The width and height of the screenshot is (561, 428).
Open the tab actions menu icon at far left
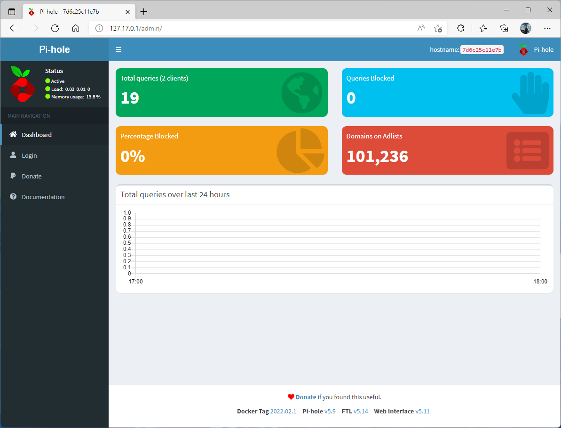pyautogui.click(x=12, y=12)
